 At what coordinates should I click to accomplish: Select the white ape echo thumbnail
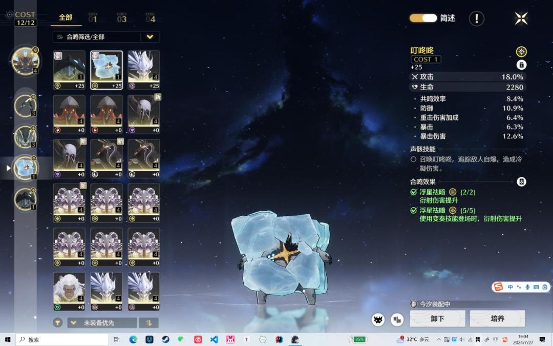(x=69, y=291)
